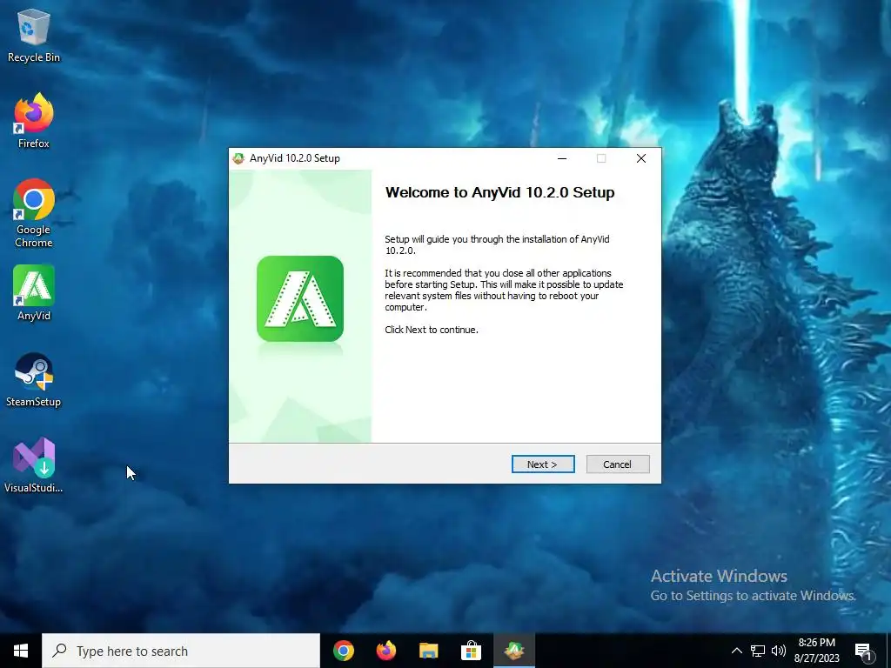891x668 pixels.
Task: Select the Google Chrome desktop shortcut
Action: (x=34, y=214)
